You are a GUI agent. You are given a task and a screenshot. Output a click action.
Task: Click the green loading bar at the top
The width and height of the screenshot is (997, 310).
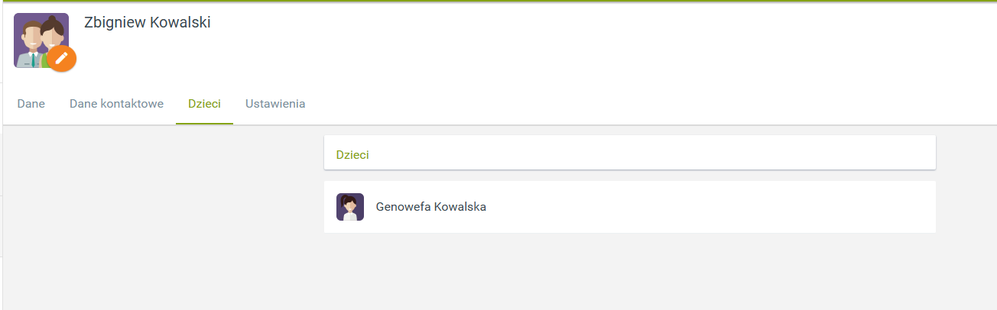(x=498, y=1)
